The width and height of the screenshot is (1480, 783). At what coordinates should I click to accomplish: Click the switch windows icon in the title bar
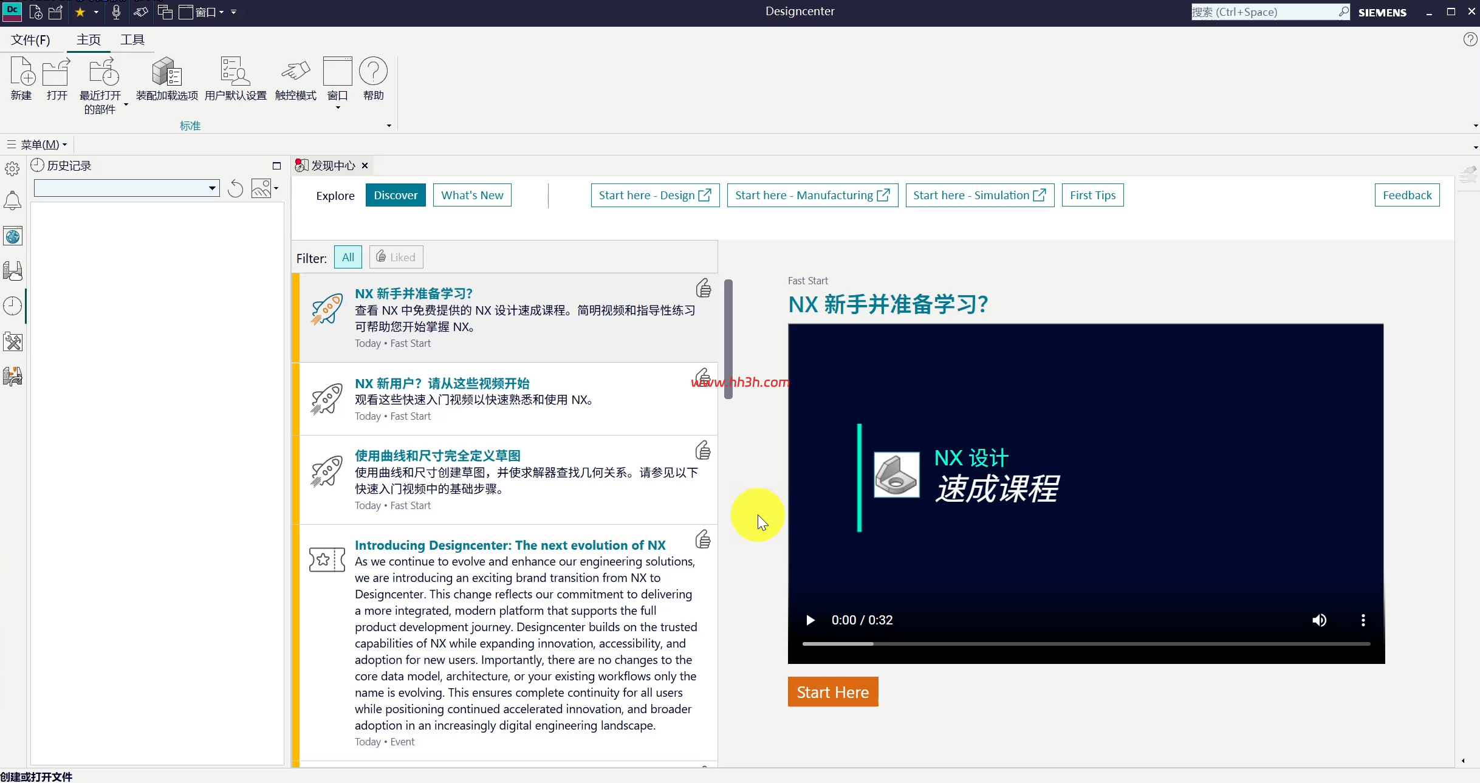(x=165, y=12)
